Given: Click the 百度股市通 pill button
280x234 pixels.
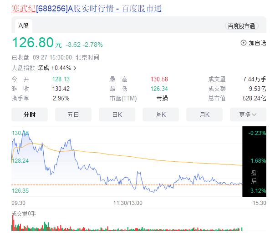Looking at the screenshot, I should [241, 26].
